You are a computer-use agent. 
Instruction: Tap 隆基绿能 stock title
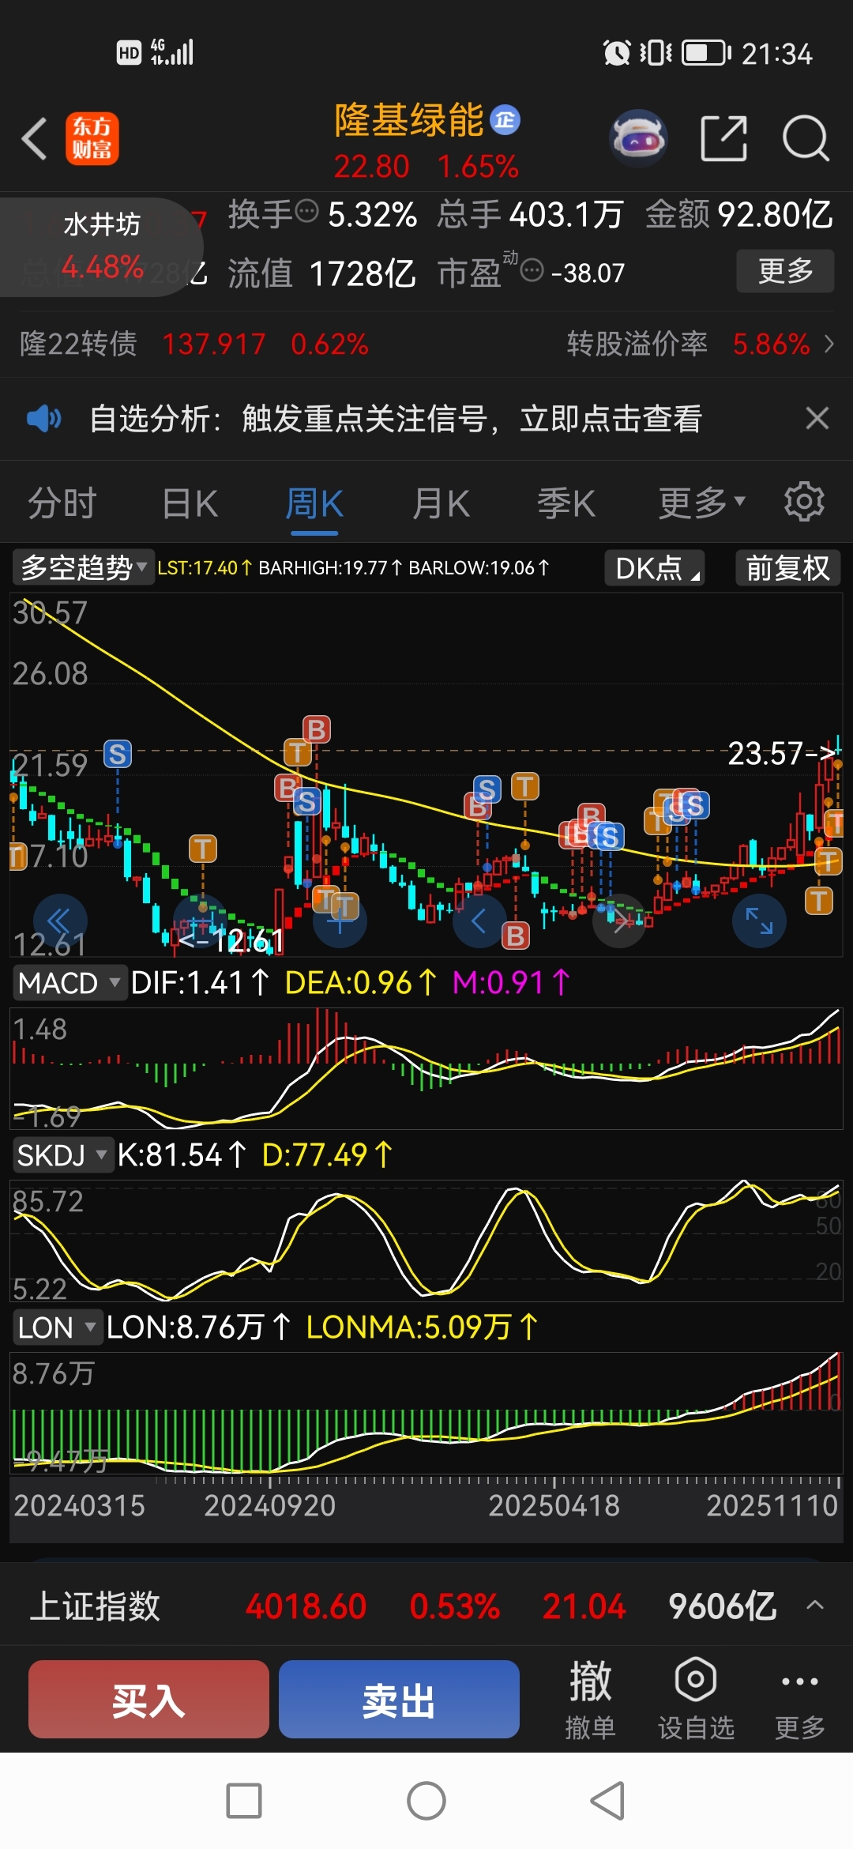pos(409,120)
